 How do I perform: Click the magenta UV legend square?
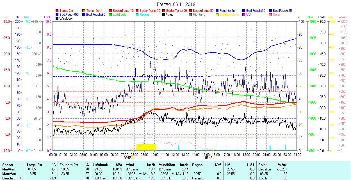pos(244,15)
